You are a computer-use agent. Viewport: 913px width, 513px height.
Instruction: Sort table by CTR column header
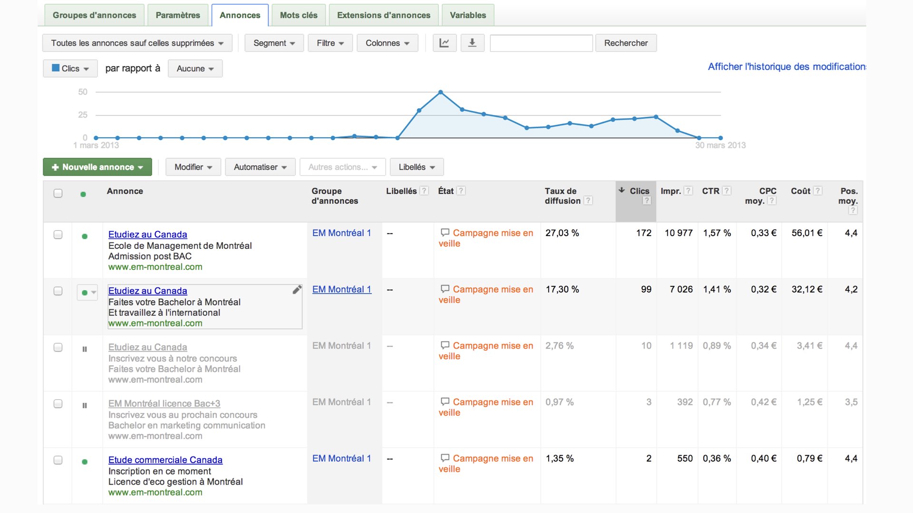[710, 191]
